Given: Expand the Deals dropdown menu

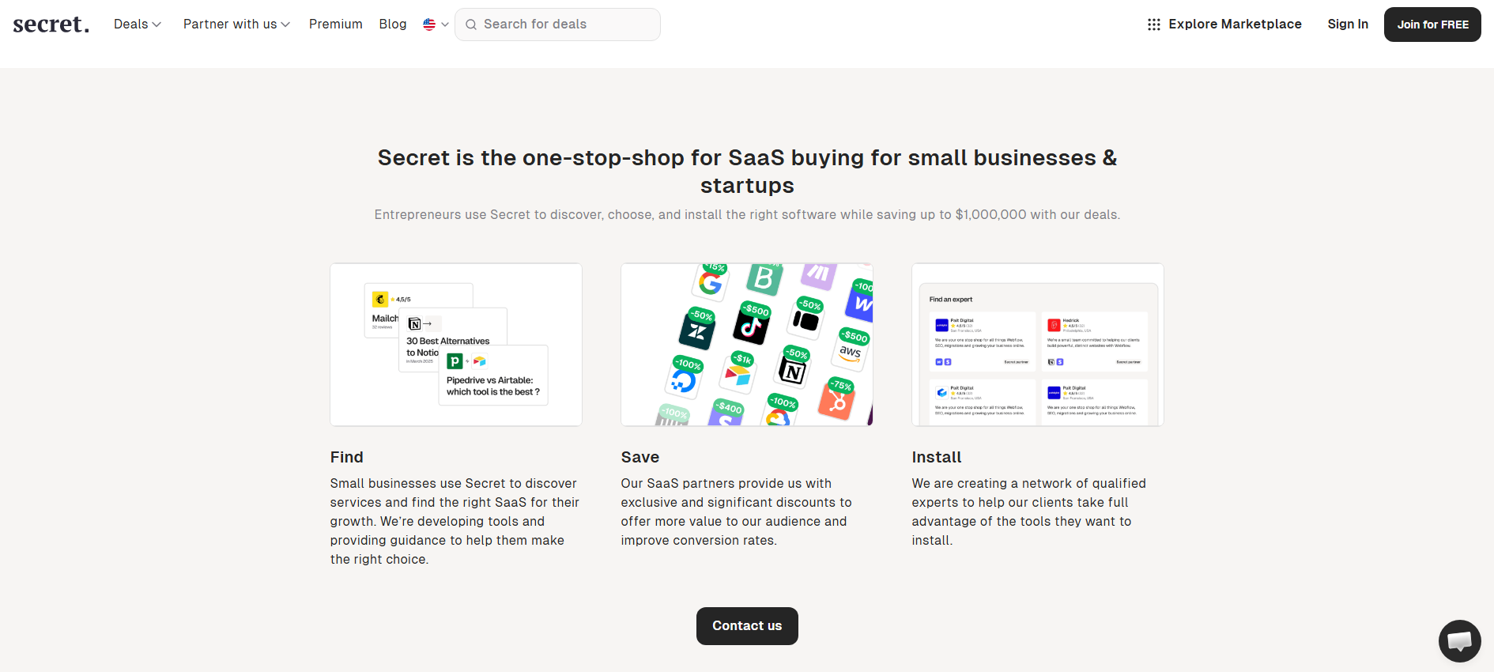Looking at the screenshot, I should tap(138, 25).
